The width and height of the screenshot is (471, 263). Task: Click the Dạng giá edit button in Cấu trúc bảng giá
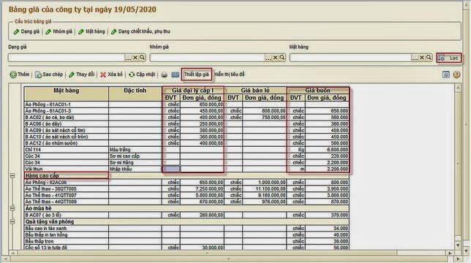(27, 31)
